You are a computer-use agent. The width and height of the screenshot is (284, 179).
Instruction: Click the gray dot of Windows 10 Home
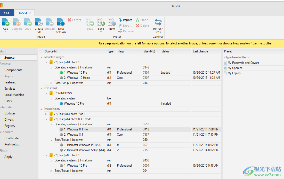click(x=61, y=78)
